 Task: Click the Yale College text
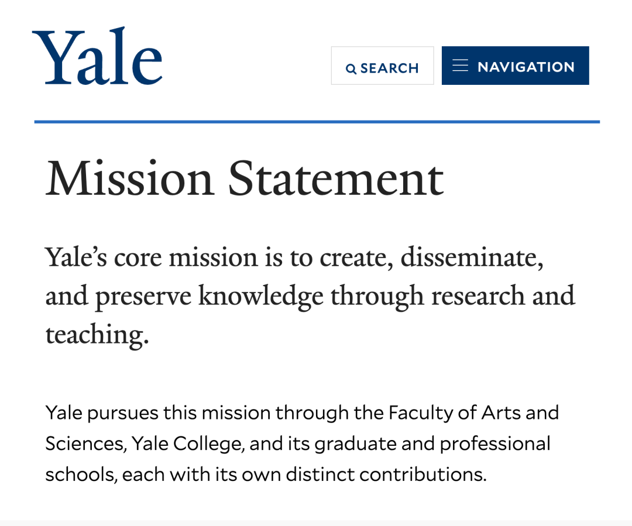pyautogui.click(x=187, y=444)
